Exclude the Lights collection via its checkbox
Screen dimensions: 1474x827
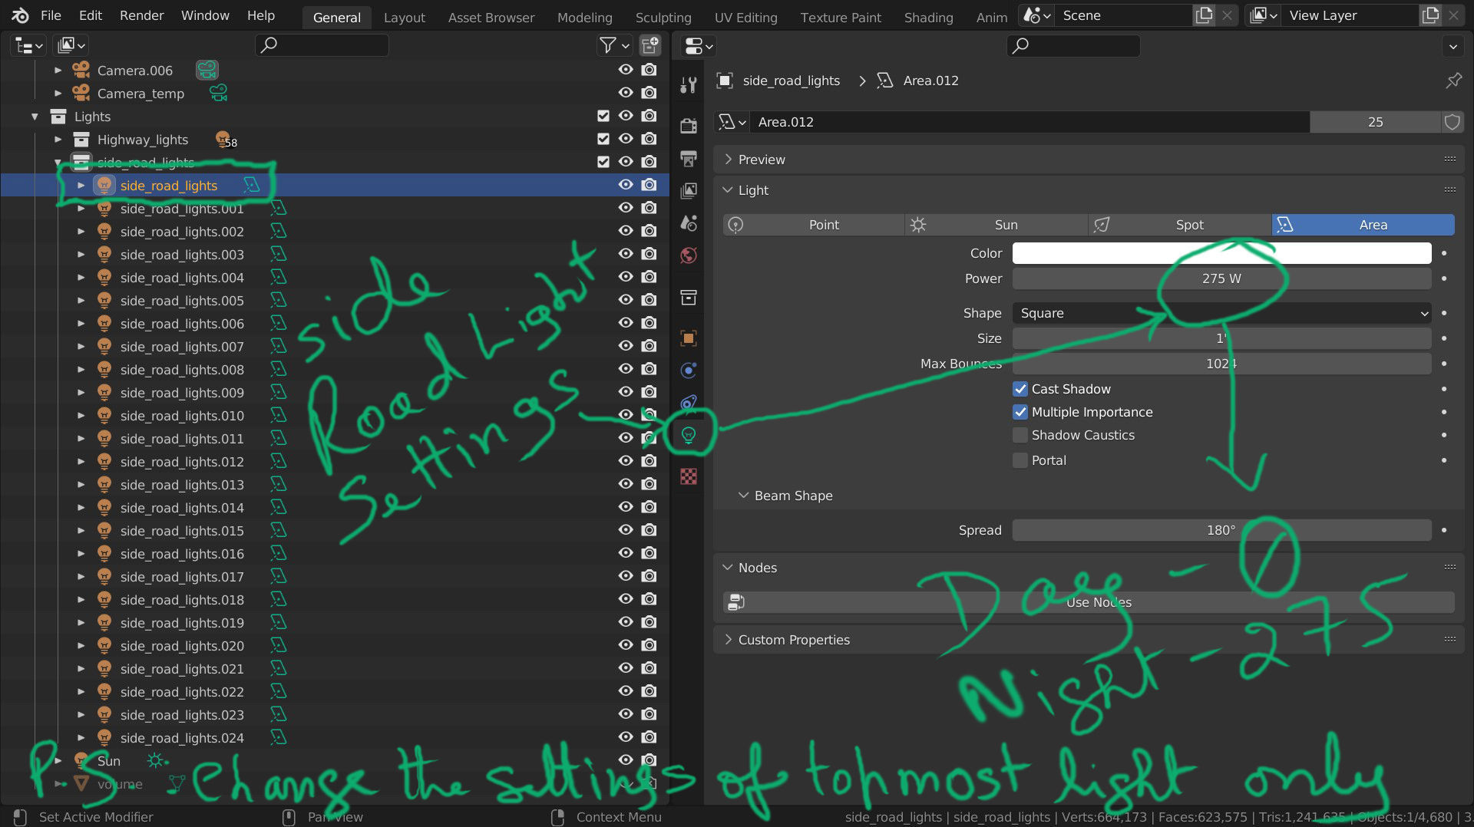[x=603, y=116]
